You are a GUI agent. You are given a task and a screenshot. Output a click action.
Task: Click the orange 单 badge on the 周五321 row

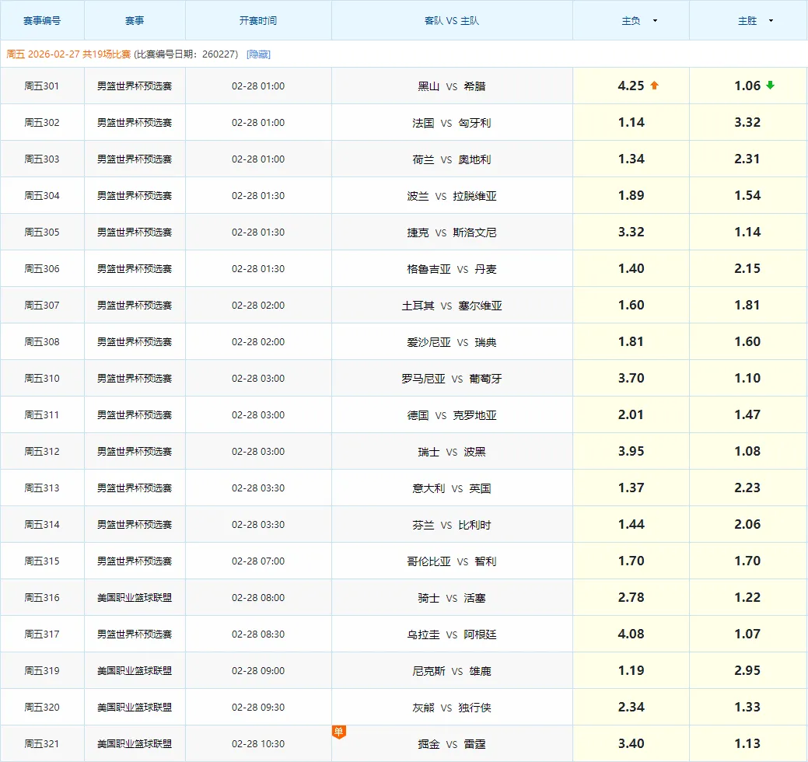pyautogui.click(x=338, y=732)
